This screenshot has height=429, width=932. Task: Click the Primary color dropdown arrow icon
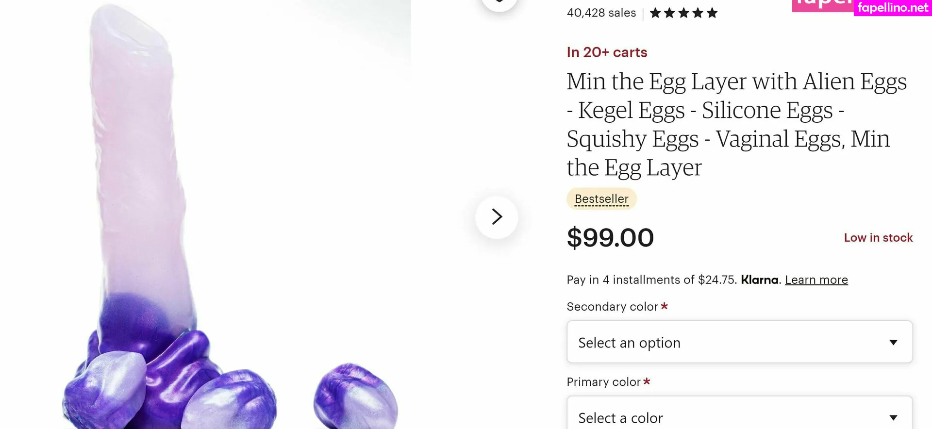(x=893, y=417)
